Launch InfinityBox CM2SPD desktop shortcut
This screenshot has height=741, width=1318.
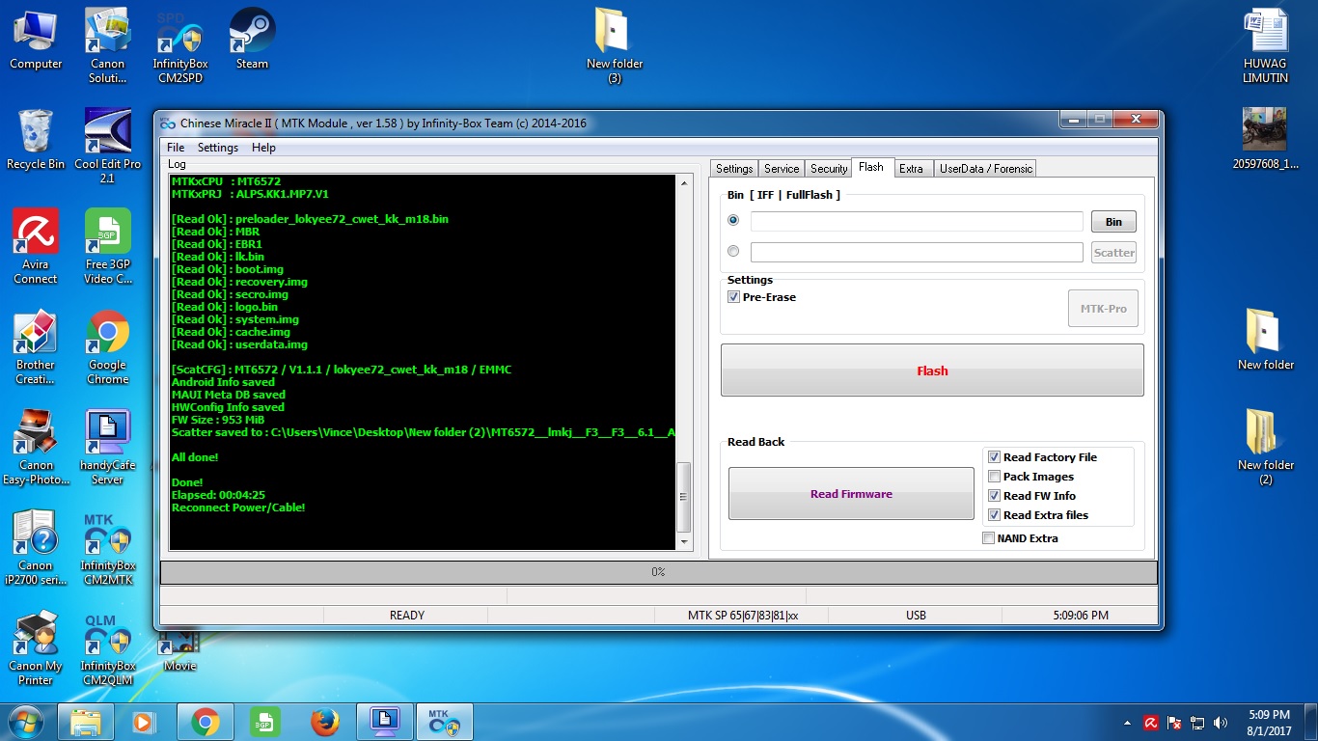point(180,45)
